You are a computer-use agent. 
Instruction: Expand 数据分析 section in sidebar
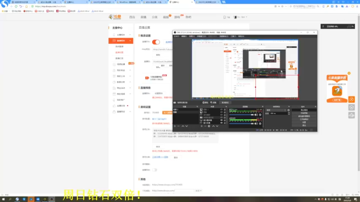coord(121,82)
